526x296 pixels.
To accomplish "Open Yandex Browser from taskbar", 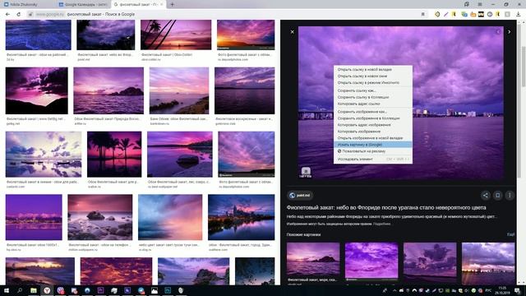I will click(47, 290).
